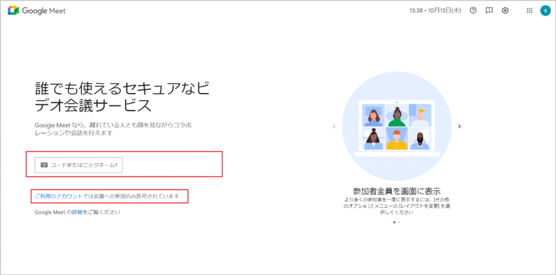The image size is (556, 275).
Task: Click the Google Meet logo
Action: tap(37, 11)
